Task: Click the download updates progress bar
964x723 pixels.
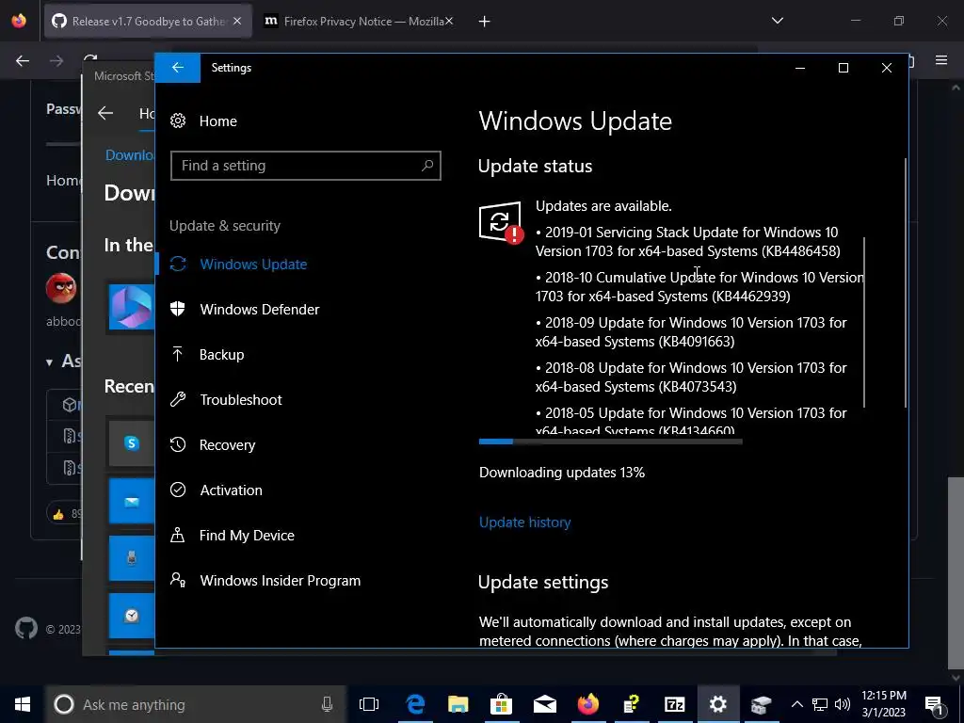Action: coord(610,442)
